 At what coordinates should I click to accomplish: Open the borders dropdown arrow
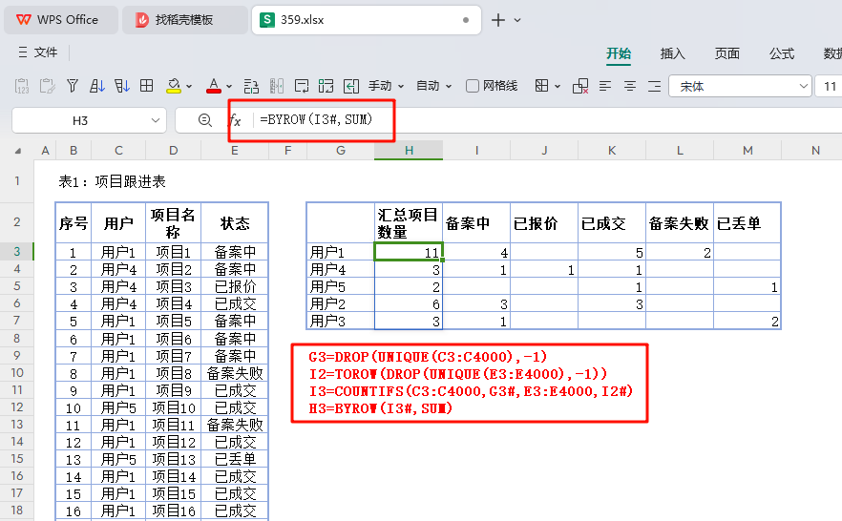(558, 87)
